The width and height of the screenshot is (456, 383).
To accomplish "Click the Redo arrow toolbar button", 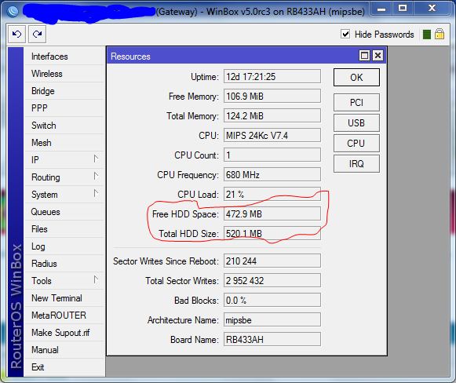I will [x=37, y=35].
